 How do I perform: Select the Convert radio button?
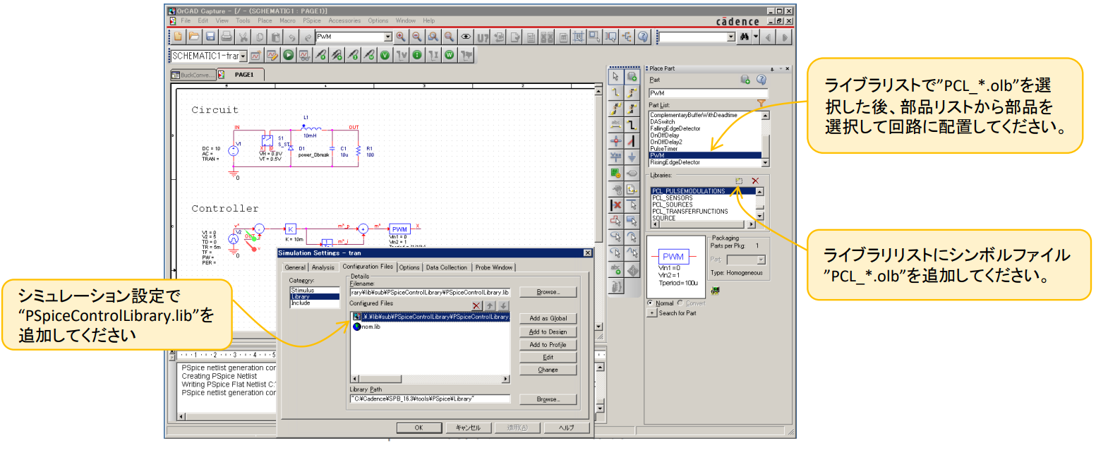click(x=680, y=303)
